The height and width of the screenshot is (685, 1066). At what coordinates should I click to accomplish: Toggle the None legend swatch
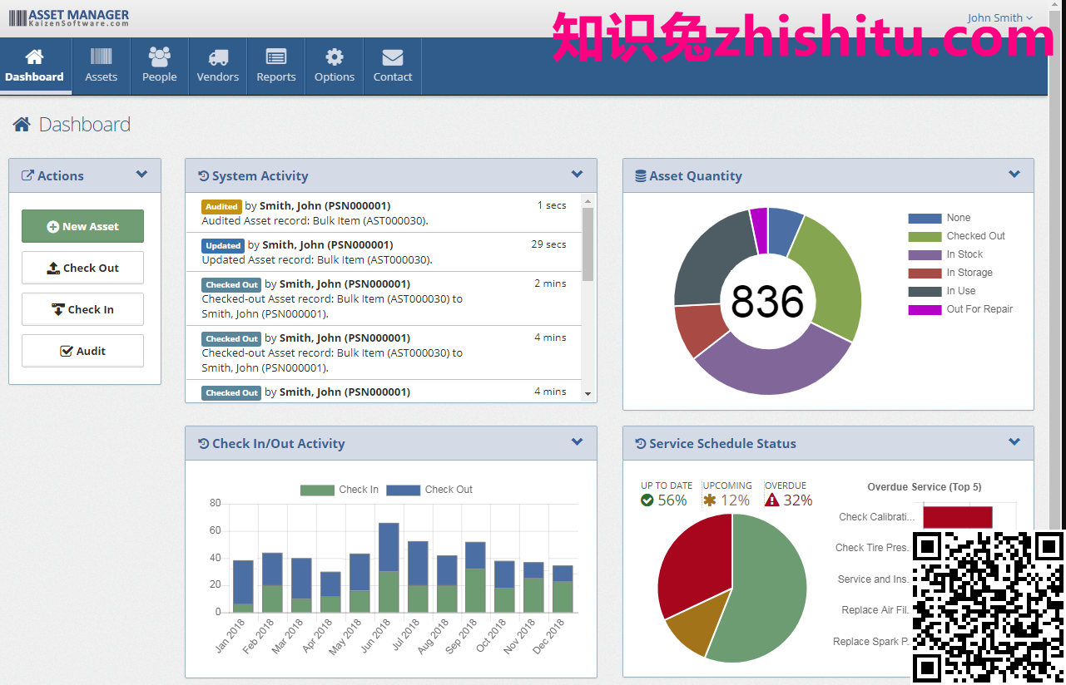[925, 218]
